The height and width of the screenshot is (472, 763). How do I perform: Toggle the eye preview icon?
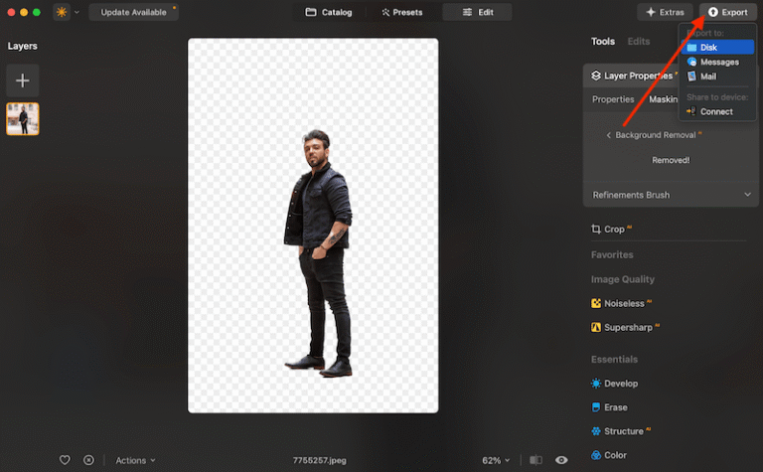561,460
